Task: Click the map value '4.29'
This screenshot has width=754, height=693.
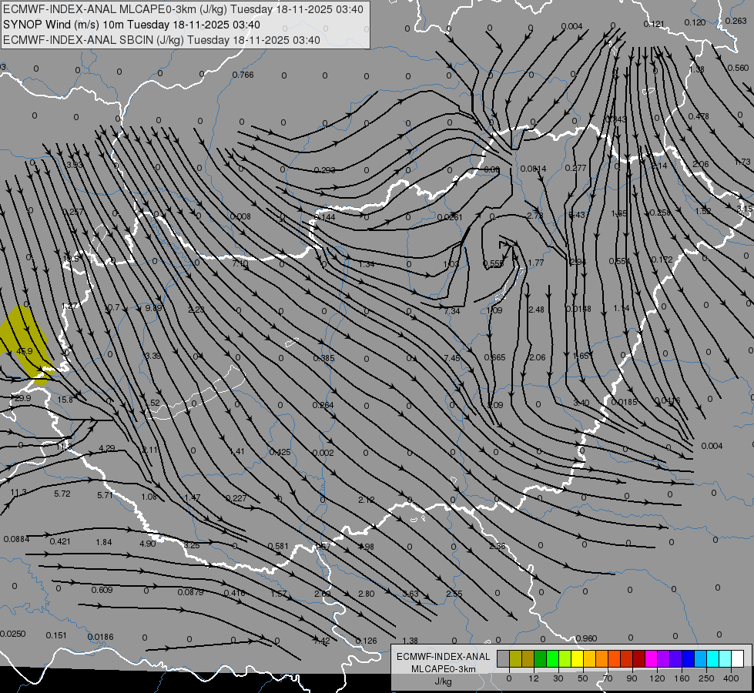Action: 107,448
